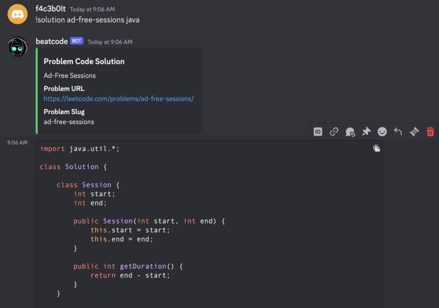
Task: Click the 'class Solution {' code line
Action: [x=74, y=167]
